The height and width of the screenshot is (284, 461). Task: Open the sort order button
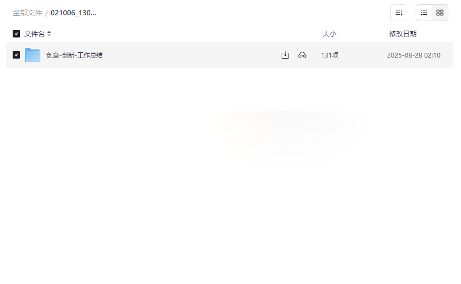coord(399,13)
